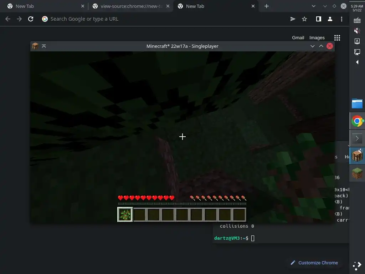Viewport: 365px width, 274px height.
Task: Click the Minecraft crosshair in game view
Action: (182, 137)
